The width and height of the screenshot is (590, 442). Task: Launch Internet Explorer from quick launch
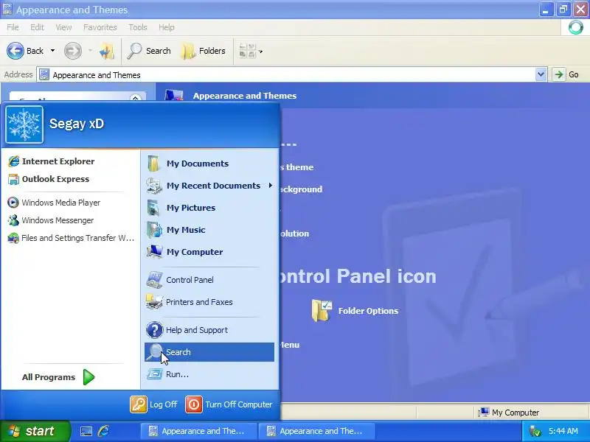pos(103,431)
